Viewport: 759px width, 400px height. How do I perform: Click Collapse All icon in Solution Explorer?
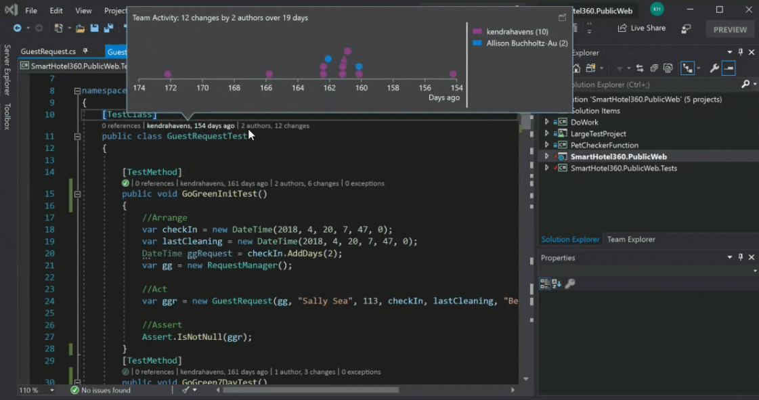pyautogui.click(x=654, y=68)
